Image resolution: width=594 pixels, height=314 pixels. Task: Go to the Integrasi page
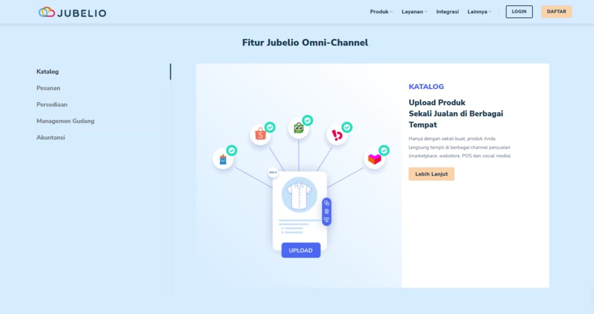point(447,12)
